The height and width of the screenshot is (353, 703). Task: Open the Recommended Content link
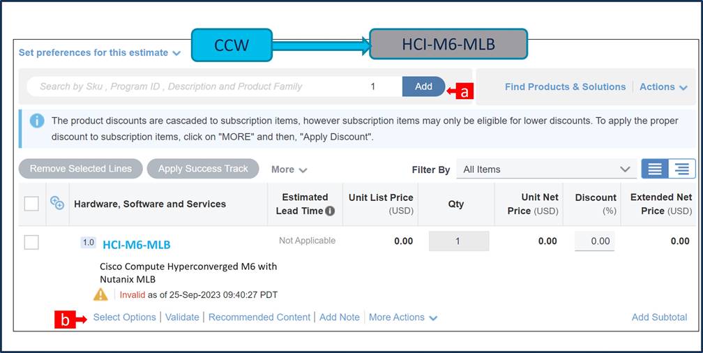(x=259, y=317)
